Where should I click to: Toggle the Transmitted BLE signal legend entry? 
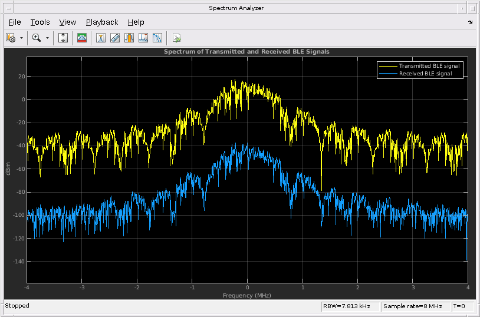pyautogui.click(x=429, y=66)
